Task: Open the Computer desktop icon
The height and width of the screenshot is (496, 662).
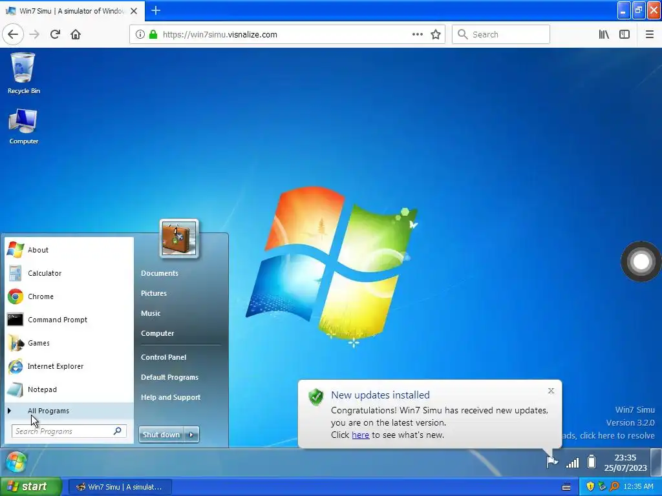Action: (x=23, y=127)
